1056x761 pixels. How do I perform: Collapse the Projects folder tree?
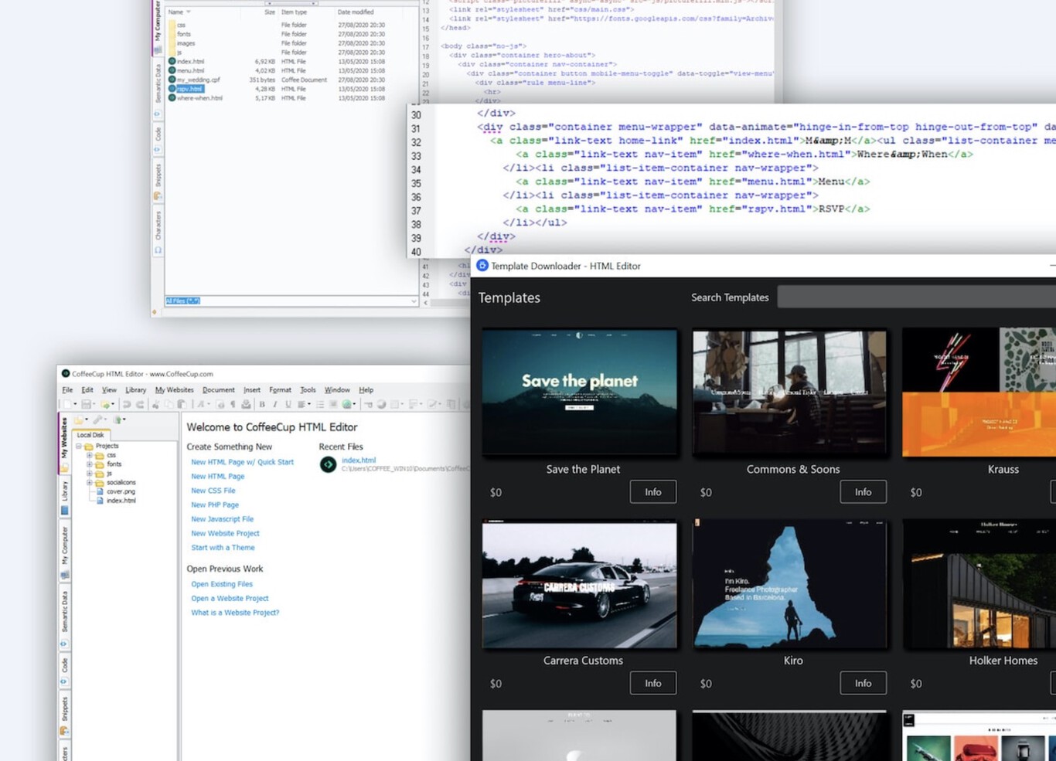click(x=80, y=446)
